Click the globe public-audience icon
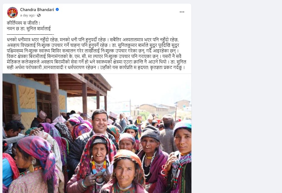 (x=39, y=15)
